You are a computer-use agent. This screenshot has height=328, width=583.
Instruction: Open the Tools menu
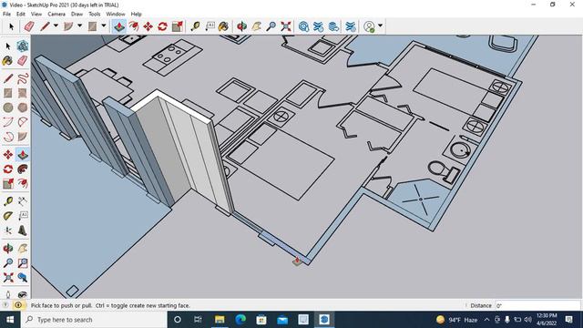(x=95, y=15)
